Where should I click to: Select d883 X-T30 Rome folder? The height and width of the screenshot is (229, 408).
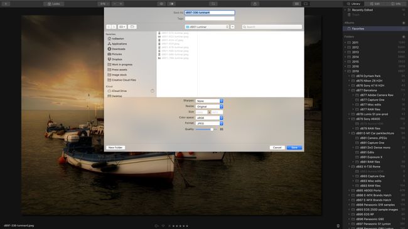click(368, 166)
